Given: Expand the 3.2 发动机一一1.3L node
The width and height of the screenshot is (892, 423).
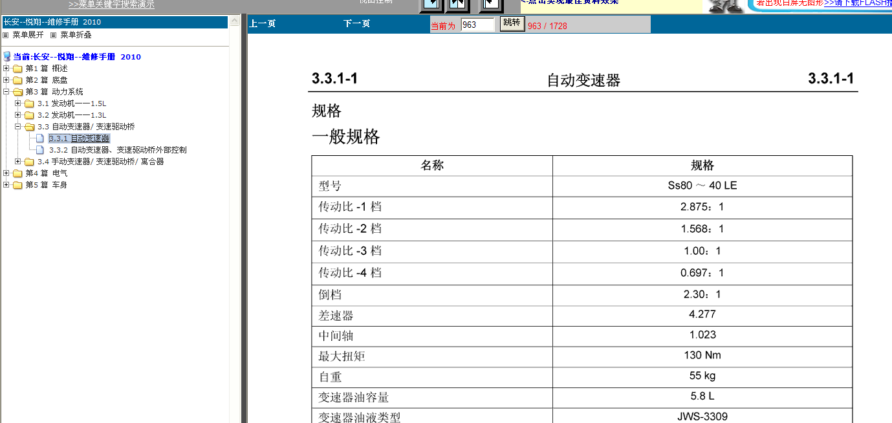Looking at the screenshot, I should pos(18,115).
